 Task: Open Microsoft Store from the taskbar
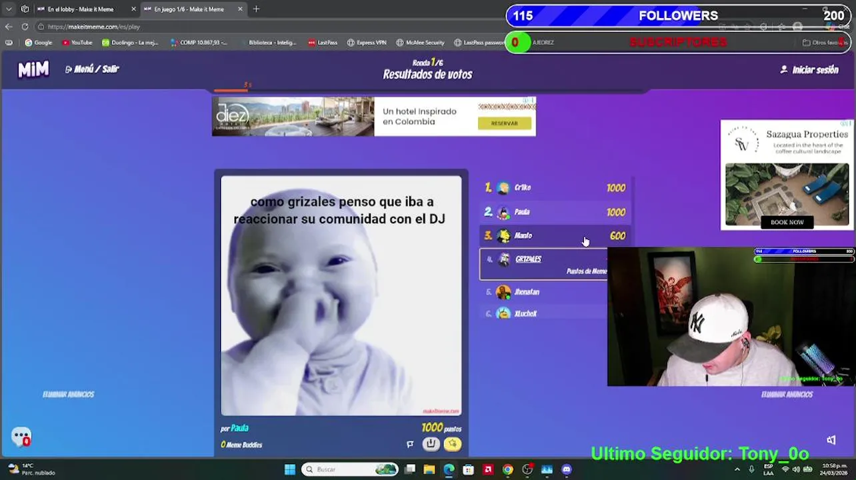click(469, 469)
